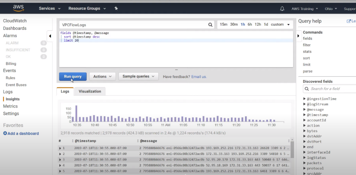Click into the query editor text area
356x175 pixels.
pos(176,49)
